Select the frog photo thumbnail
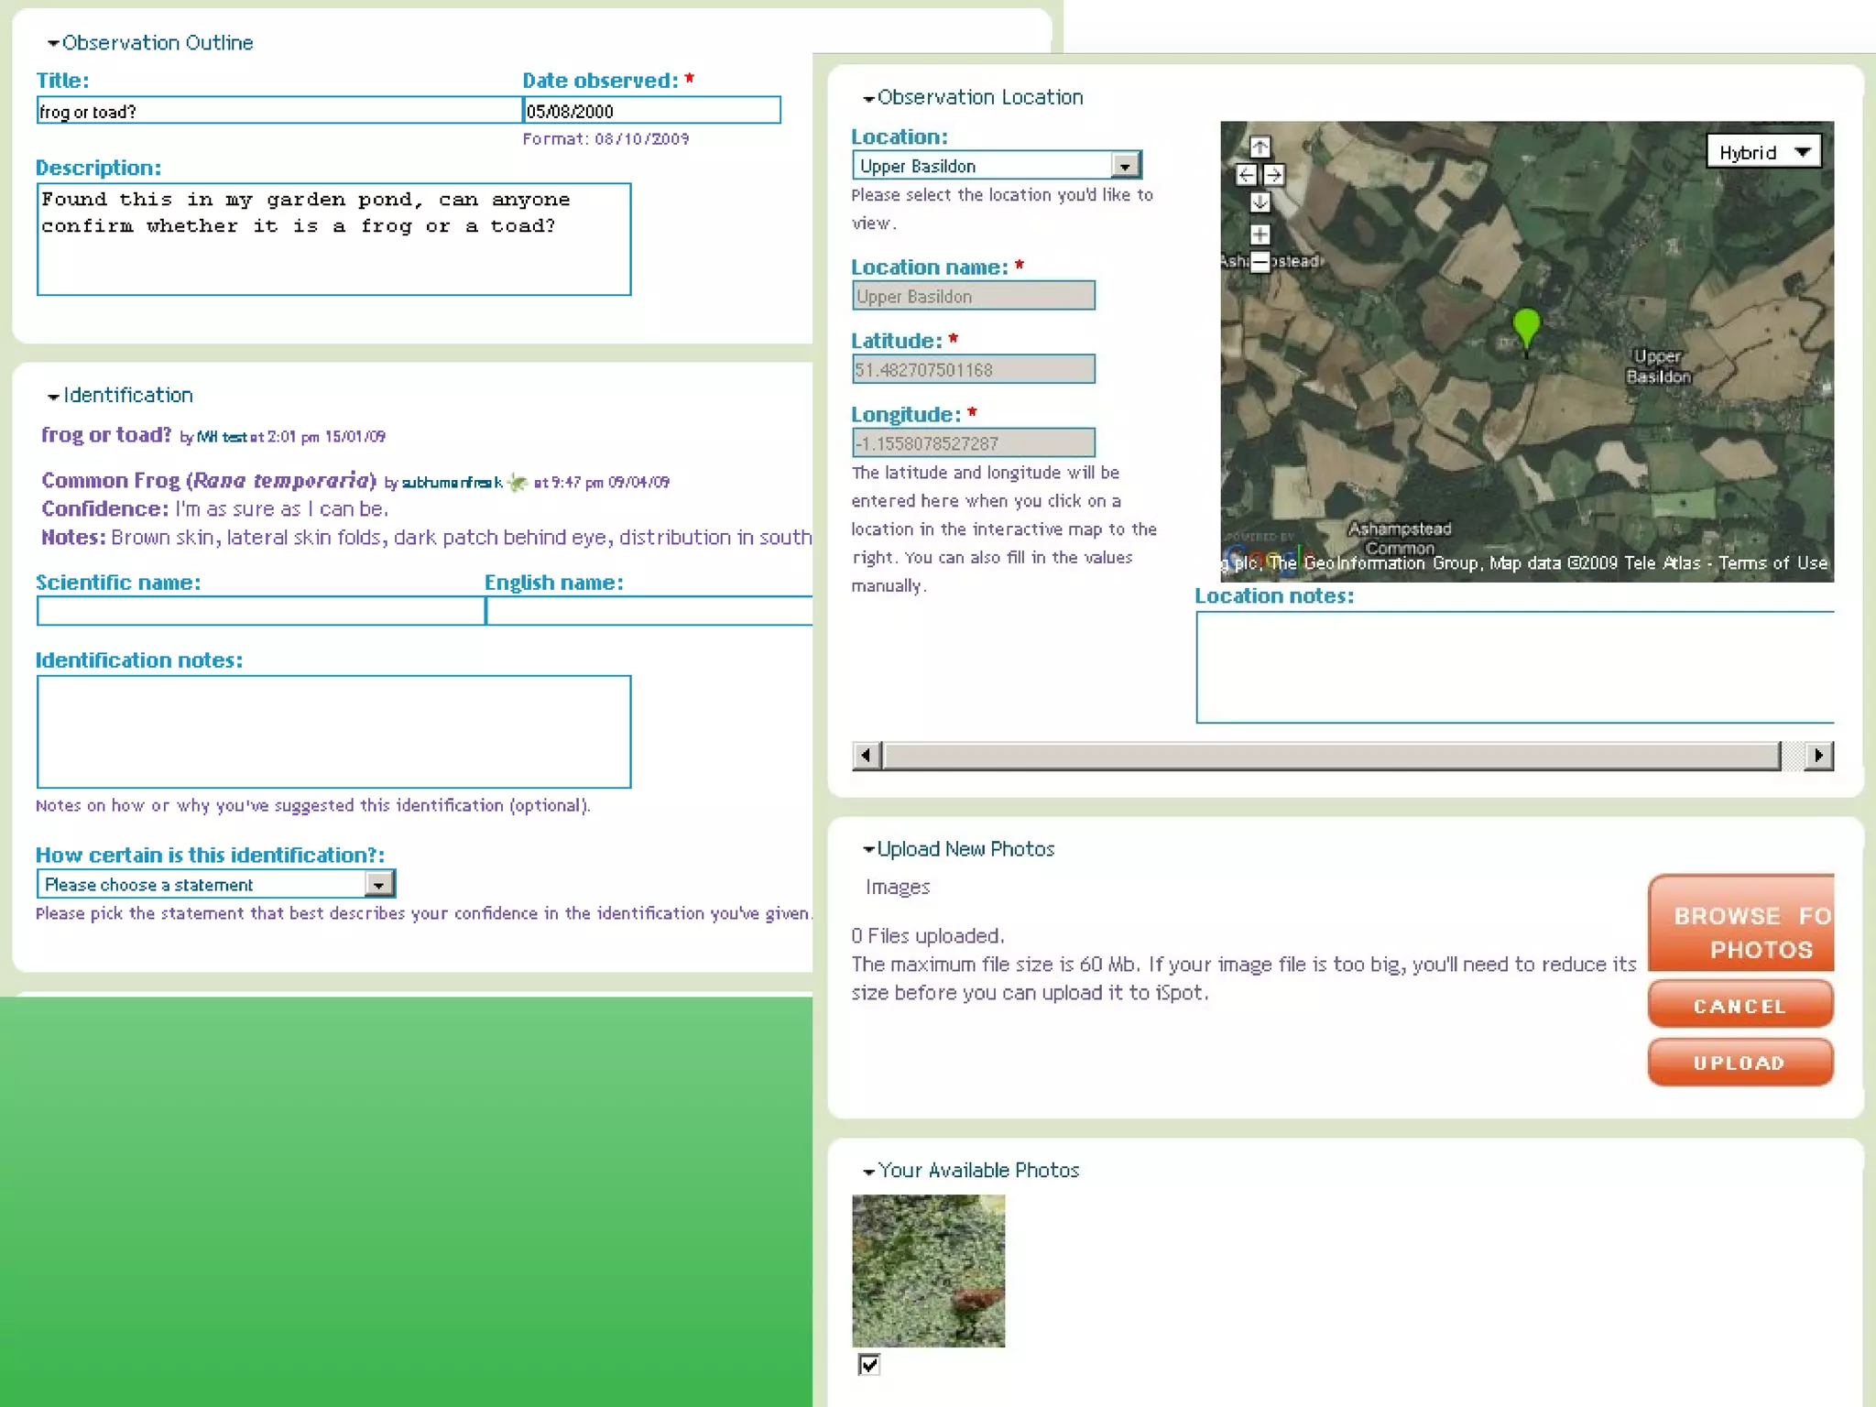1876x1407 pixels. [x=928, y=1271]
